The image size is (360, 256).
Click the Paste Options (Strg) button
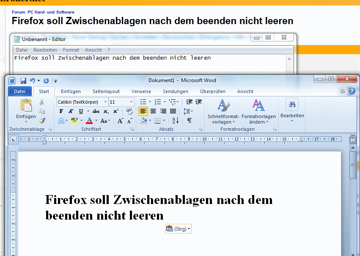pyautogui.click(x=178, y=228)
